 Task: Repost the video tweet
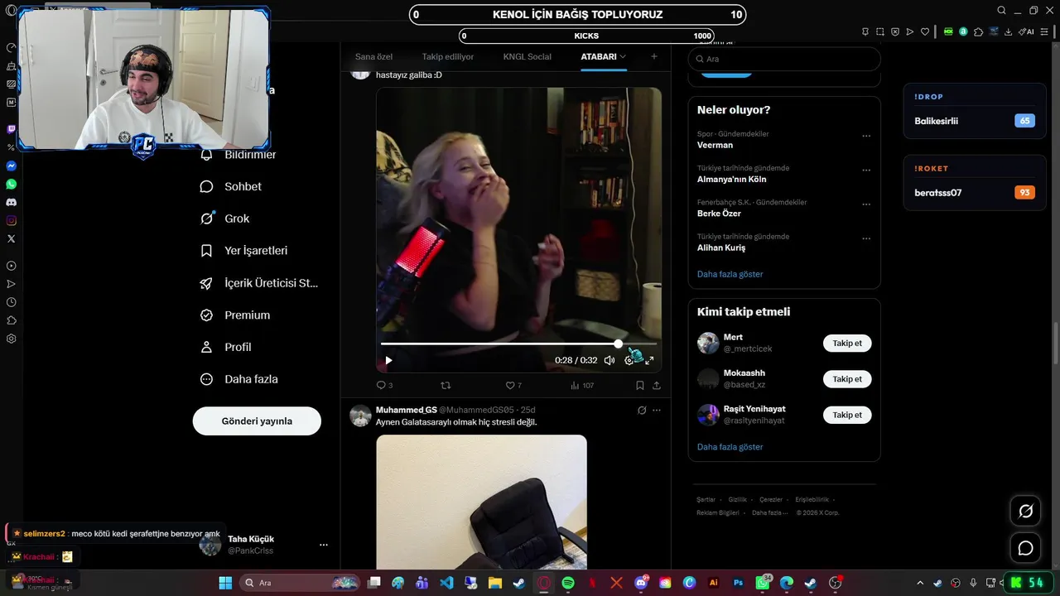tap(446, 385)
